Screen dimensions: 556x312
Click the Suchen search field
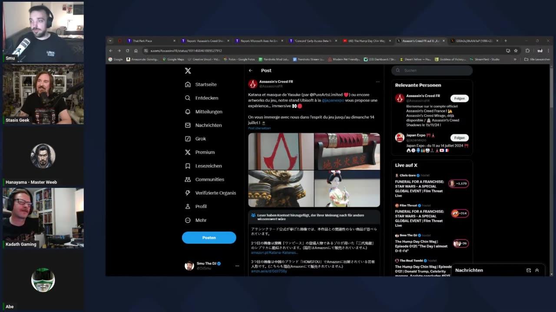[x=432, y=70]
